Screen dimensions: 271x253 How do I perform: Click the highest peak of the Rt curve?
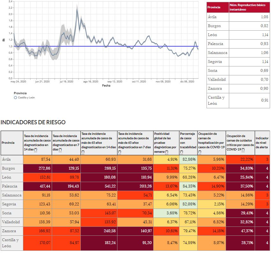click(77, 10)
